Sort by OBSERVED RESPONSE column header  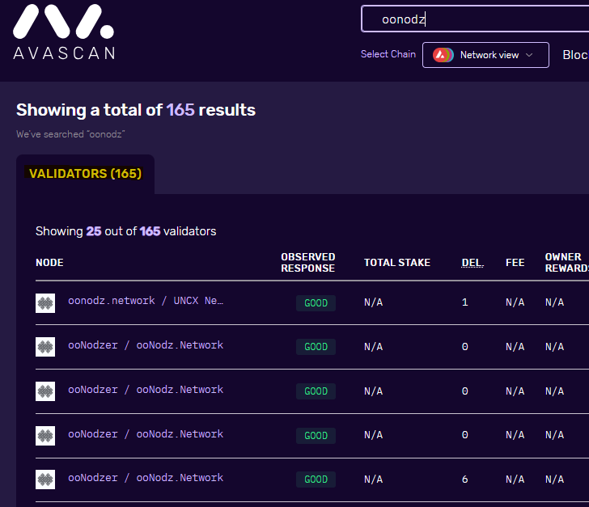pyautogui.click(x=308, y=263)
